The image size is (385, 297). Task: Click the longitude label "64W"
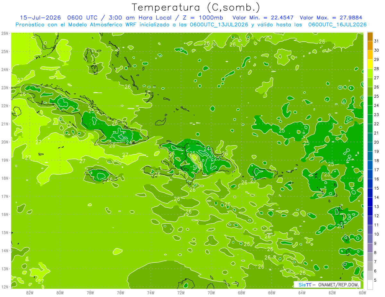(x=302, y=293)
